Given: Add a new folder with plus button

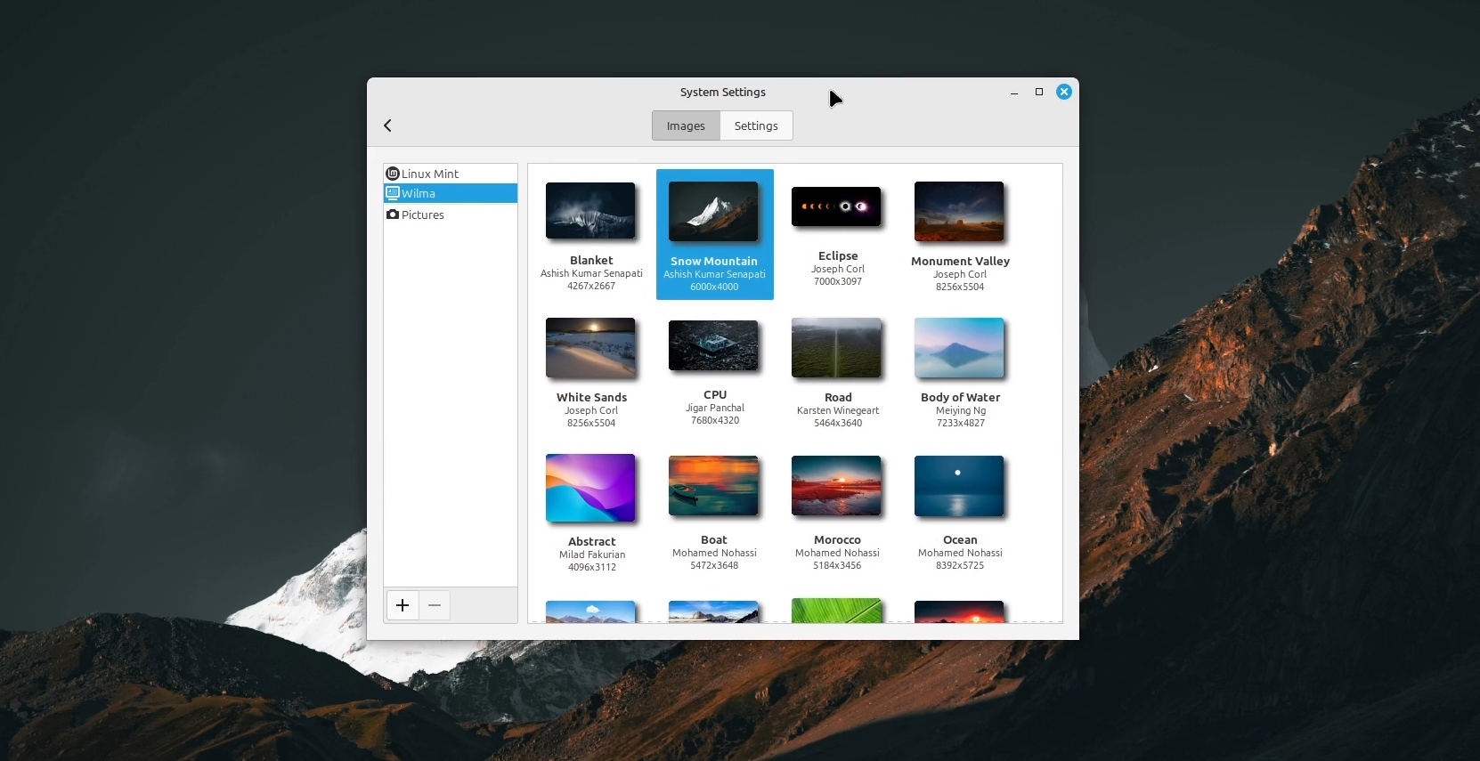Looking at the screenshot, I should [403, 605].
